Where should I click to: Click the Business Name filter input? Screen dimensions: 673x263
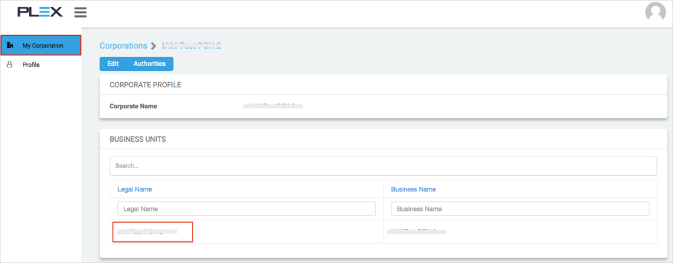pos(519,209)
